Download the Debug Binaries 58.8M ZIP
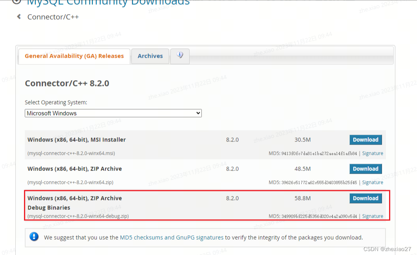This screenshot has width=417, height=255. click(365, 198)
